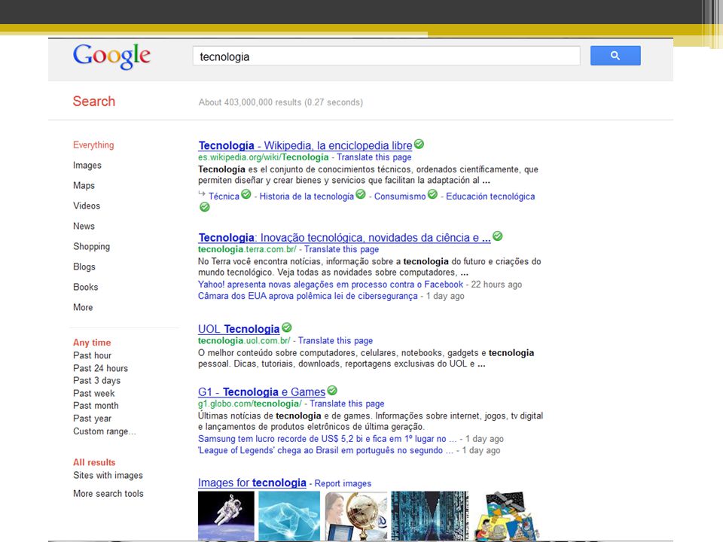The image size is (723, 542).
Task: Expand the More search categories
Action: pos(83,307)
